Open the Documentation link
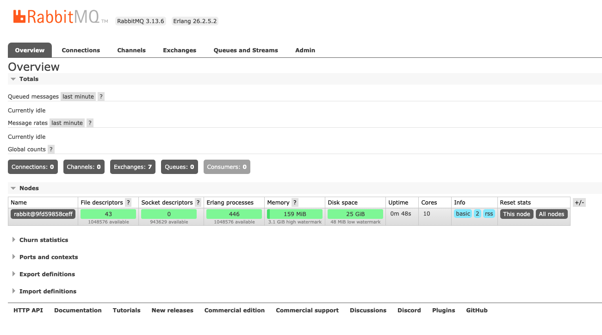This screenshot has height=335, width=602. [x=78, y=310]
